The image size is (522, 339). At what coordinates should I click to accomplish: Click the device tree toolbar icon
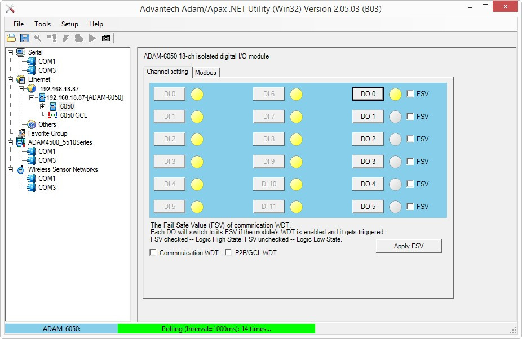point(52,38)
